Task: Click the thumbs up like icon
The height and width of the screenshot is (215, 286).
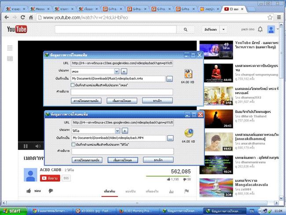Action: [x=29, y=191]
